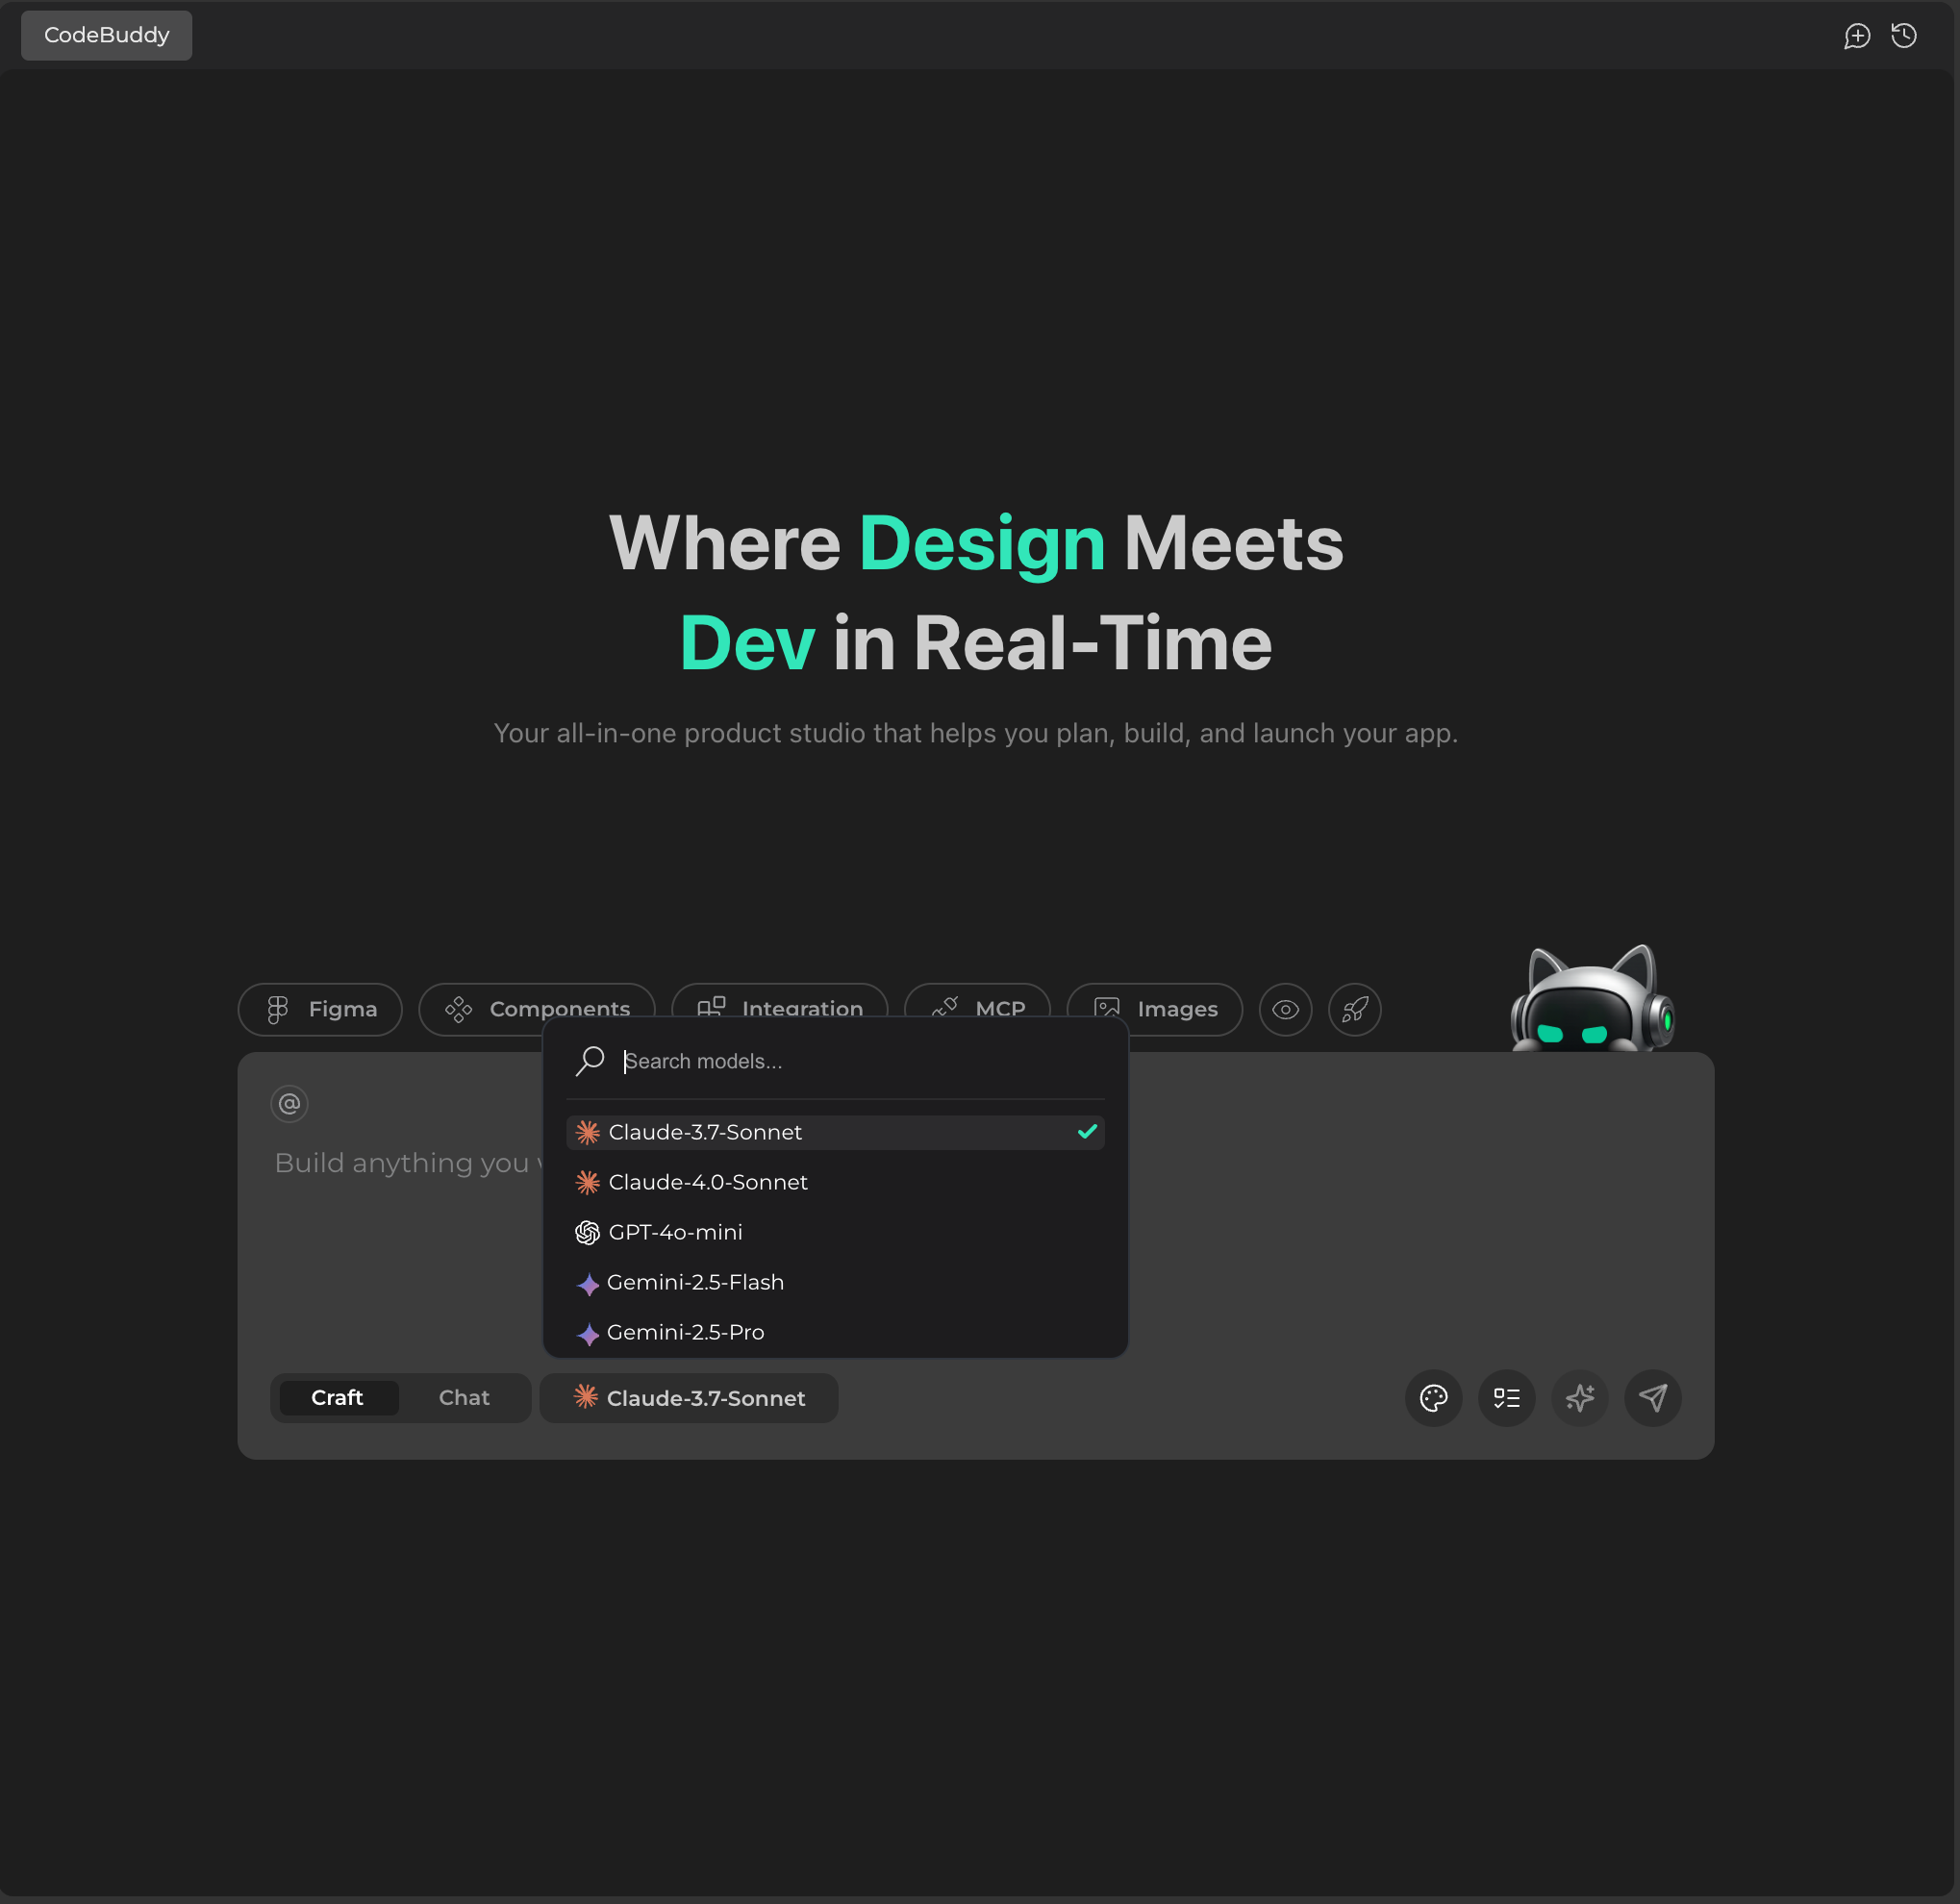Viewport: 1960px width, 1904px height.
Task: Switch to Chat mode
Action: pyautogui.click(x=464, y=1397)
